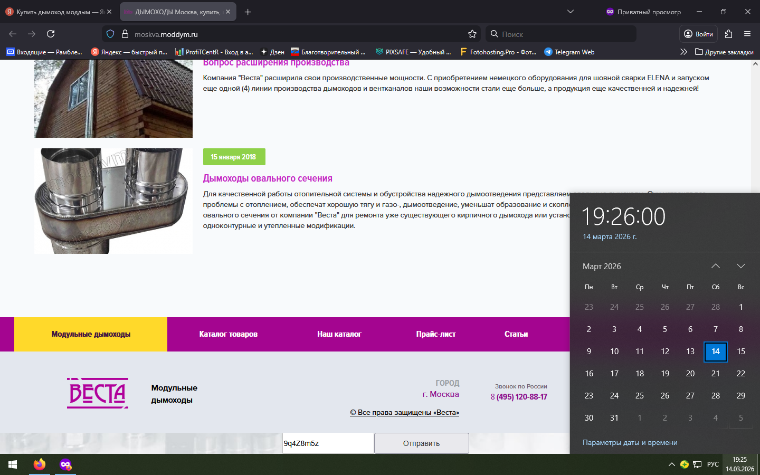Open the Firefox hamburger application menu

pyautogui.click(x=747, y=34)
